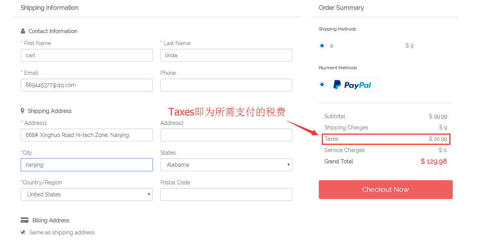
Task: Click the PayPal logo
Action: coord(354,85)
